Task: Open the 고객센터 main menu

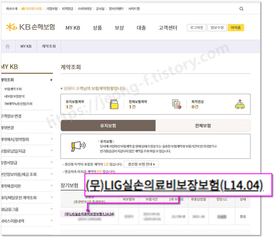Action: point(168,28)
